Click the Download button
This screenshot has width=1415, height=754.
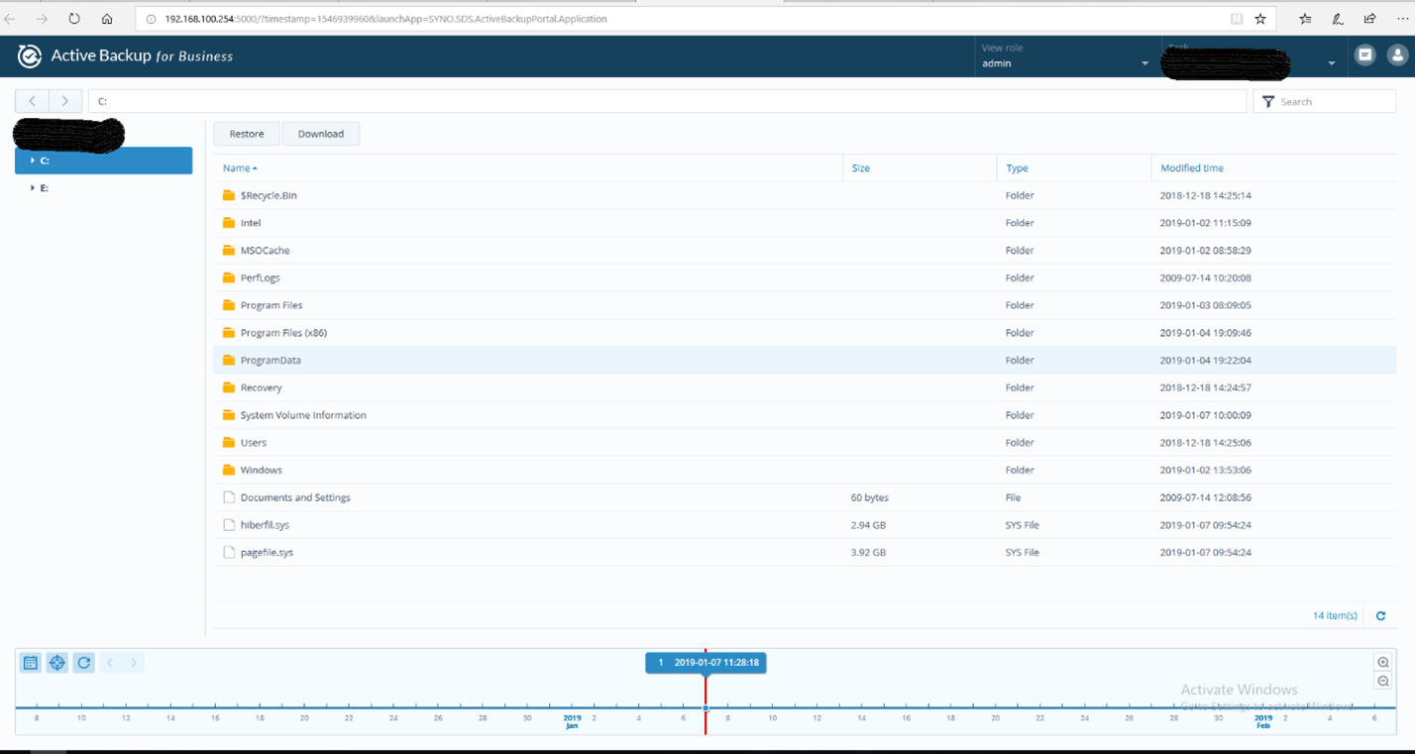click(321, 134)
